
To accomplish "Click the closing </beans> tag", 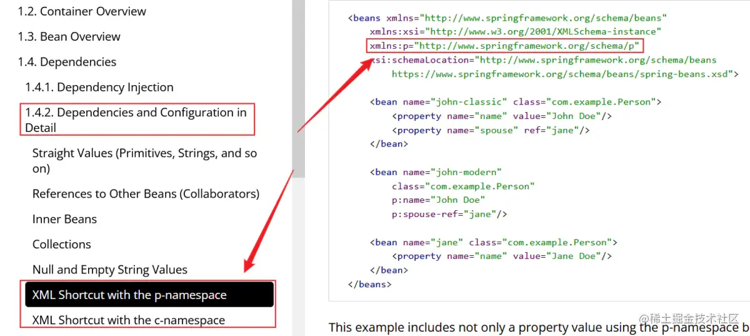I will click(369, 284).
